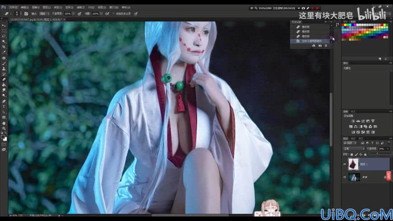
Task: Select the Rectangular Marquee tool
Action: click(4, 31)
